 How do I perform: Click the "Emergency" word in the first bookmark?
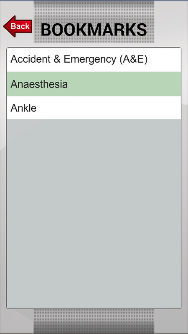[90, 60]
